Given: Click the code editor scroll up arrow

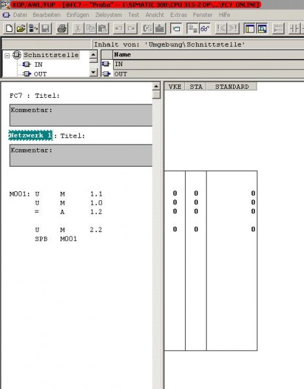Looking at the screenshot, I should (x=156, y=86).
